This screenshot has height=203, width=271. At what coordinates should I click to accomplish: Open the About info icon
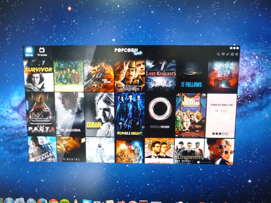click(x=237, y=54)
